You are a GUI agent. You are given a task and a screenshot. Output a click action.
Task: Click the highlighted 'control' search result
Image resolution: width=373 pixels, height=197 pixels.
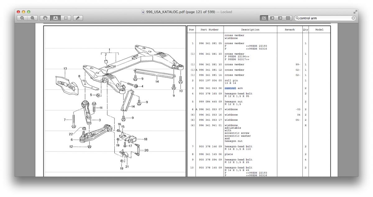[x=230, y=88]
